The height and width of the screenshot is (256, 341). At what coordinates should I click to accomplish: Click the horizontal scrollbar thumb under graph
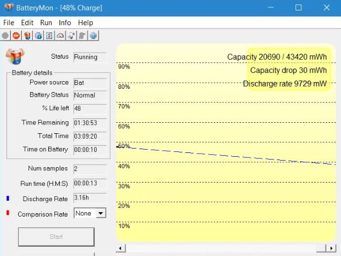coord(321,248)
